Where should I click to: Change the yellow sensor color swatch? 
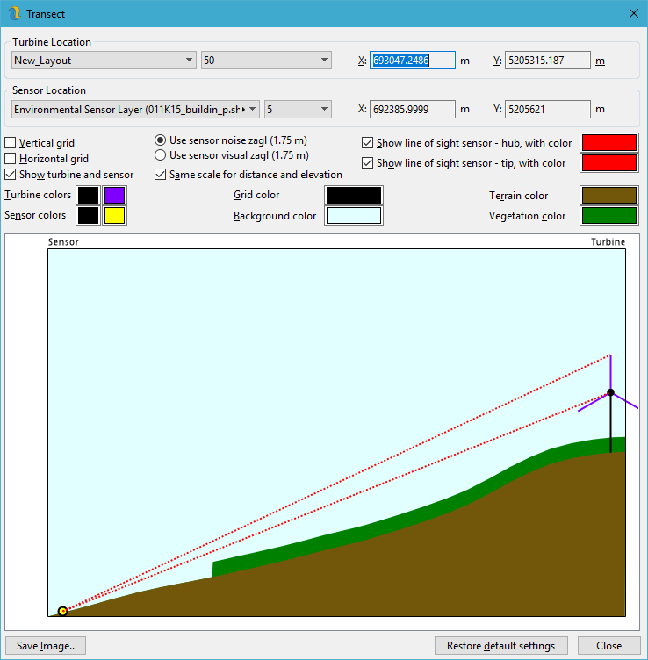(x=115, y=215)
